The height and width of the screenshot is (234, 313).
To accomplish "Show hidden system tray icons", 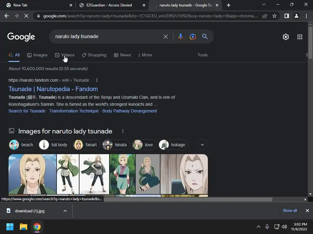I will point(259,227).
